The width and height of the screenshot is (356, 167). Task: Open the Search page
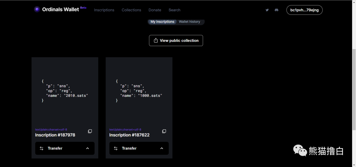click(174, 10)
